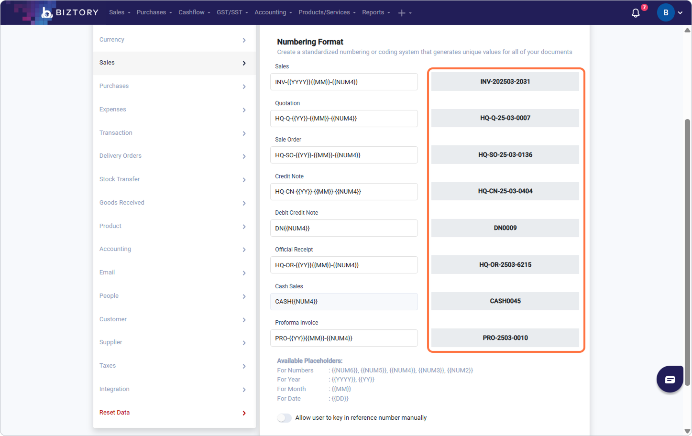Open Email settings
Image resolution: width=692 pixels, height=436 pixels.
click(x=175, y=272)
